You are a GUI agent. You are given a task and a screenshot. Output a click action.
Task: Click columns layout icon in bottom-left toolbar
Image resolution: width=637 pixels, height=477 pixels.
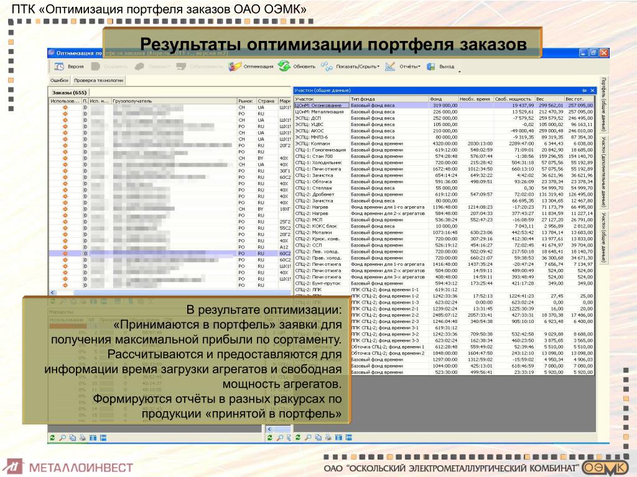93,438
